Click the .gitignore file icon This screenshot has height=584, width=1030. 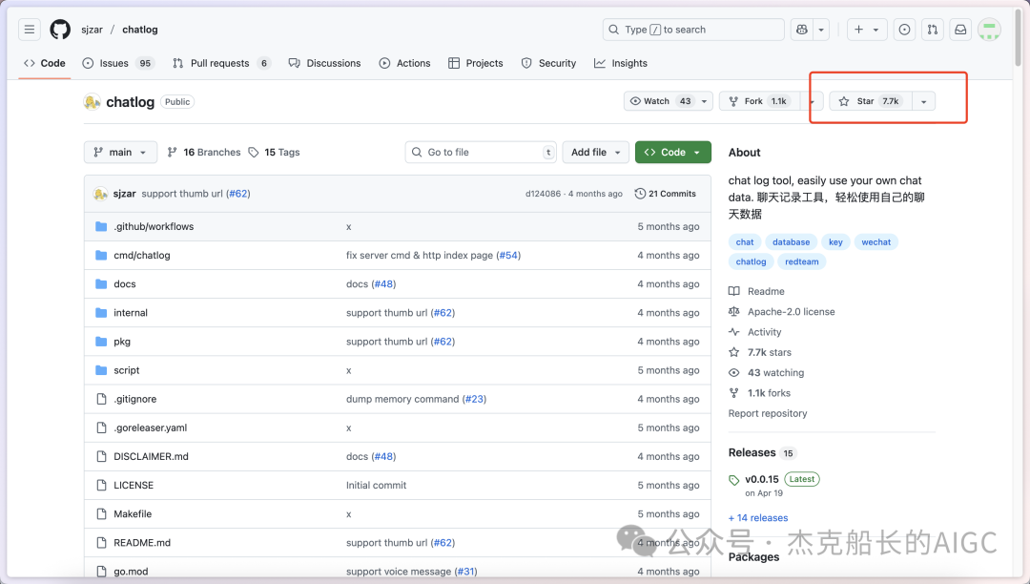[101, 399]
